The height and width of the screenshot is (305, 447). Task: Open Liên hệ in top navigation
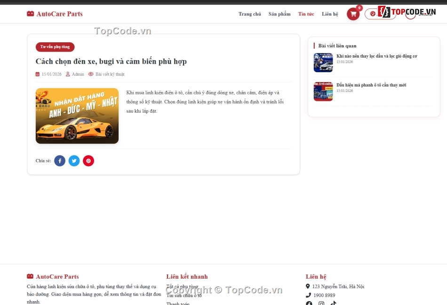(330, 14)
